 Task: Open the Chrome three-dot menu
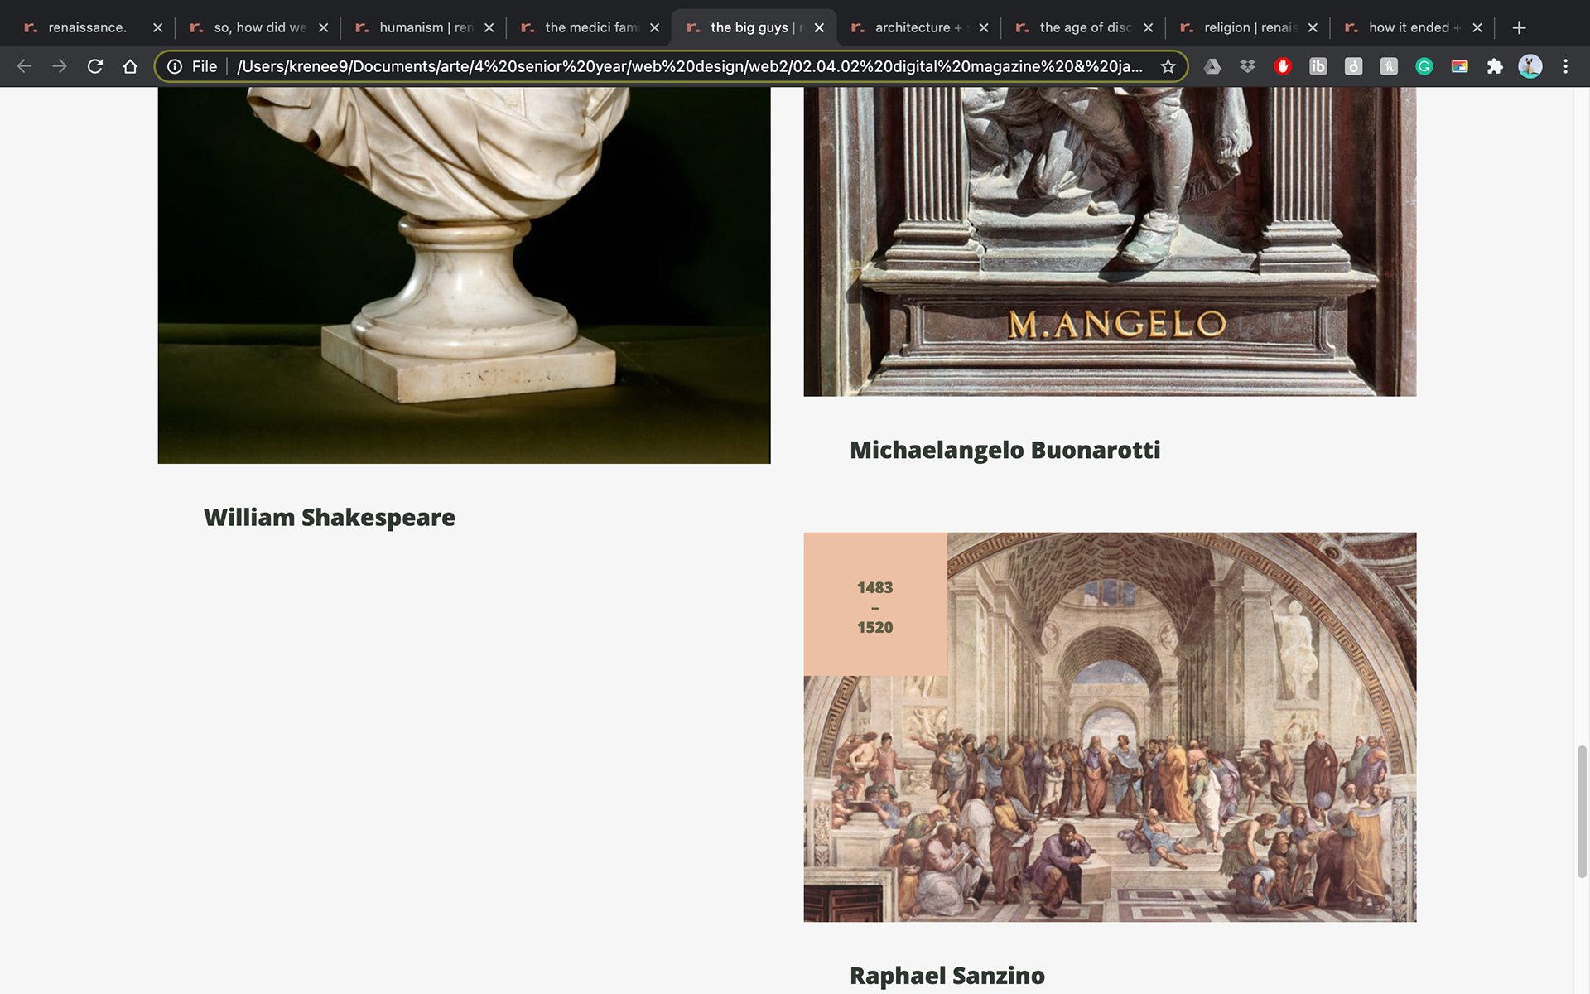pyautogui.click(x=1565, y=66)
